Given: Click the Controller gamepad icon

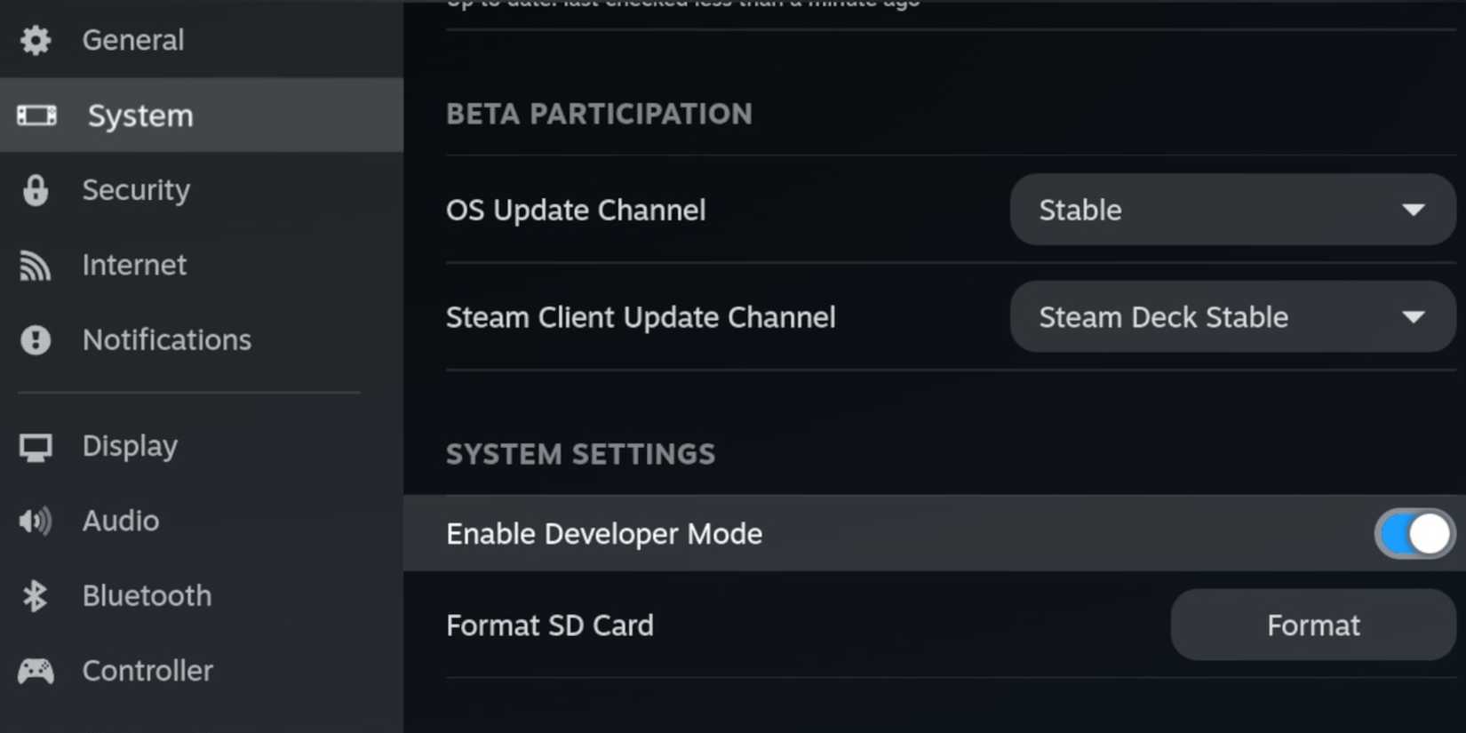Looking at the screenshot, I should point(35,671).
